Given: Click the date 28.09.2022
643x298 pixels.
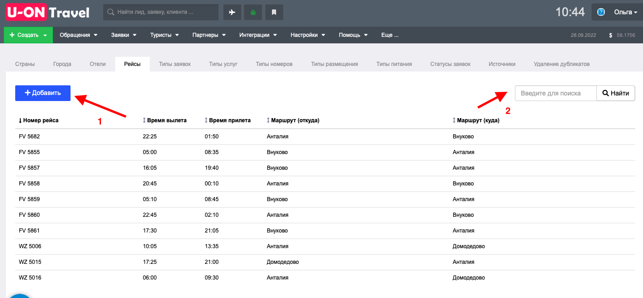Looking at the screenshot, I should pos(584,35).
